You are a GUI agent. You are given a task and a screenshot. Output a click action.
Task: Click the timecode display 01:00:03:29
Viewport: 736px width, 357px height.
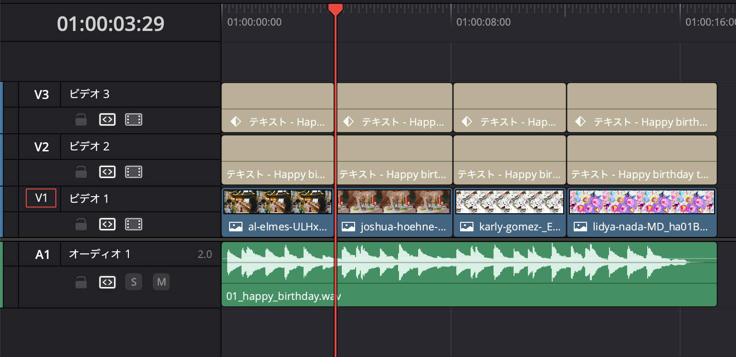(111, 24)
